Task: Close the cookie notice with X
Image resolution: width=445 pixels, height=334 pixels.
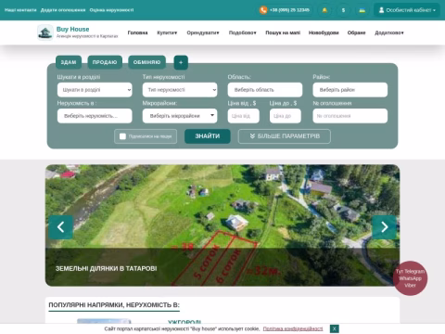Action: pos(335,328)
